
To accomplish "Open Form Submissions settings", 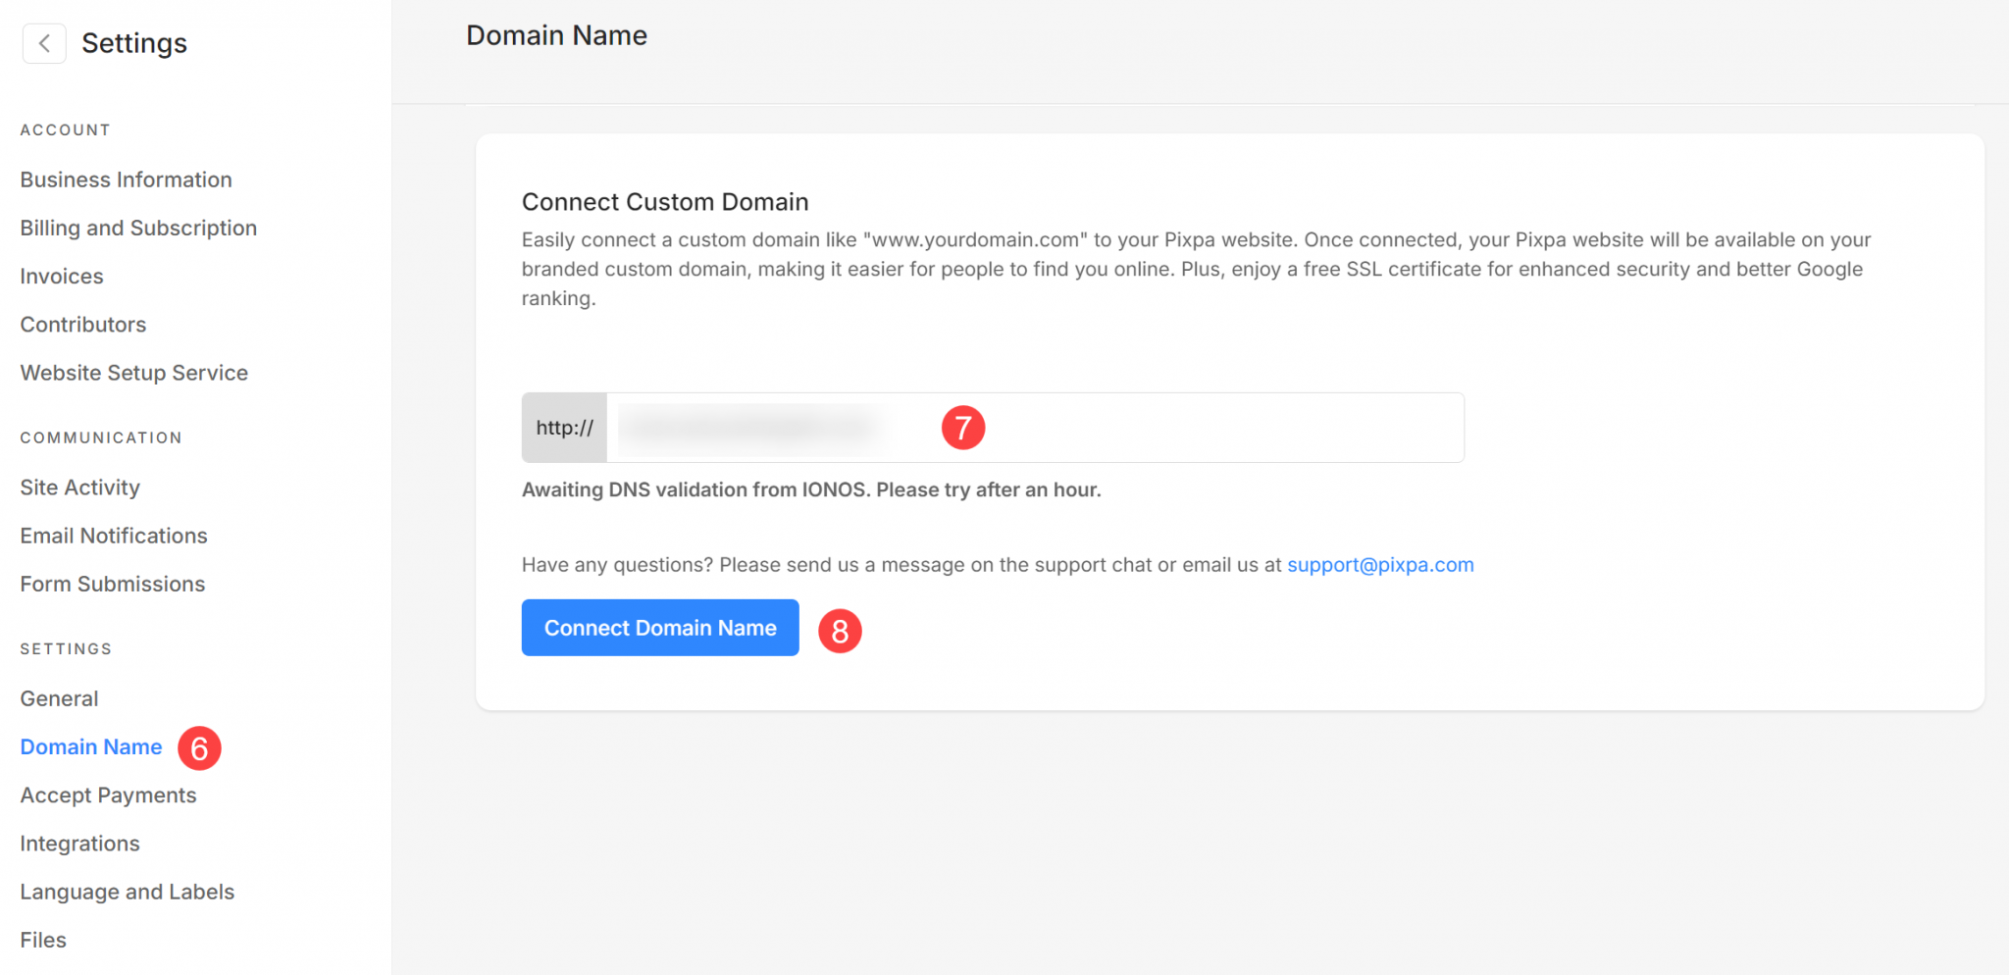I will (x=112, y=584).
